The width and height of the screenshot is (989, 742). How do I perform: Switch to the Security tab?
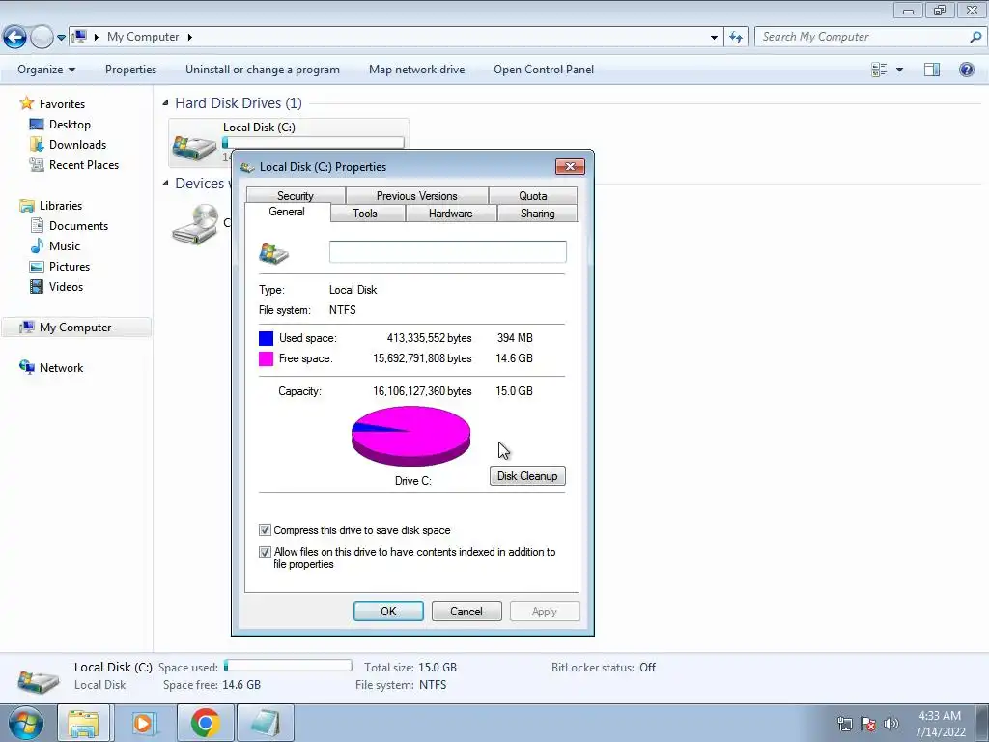pos(296,195)
